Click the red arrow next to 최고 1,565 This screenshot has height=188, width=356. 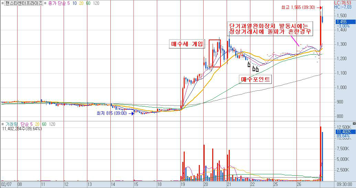pyautogui.click(x=319, y=7)
